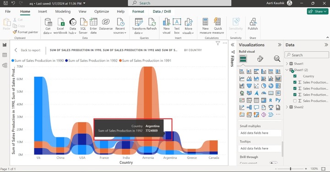Click Tooltips Add data fields well
330x172 pixels.
click(260, 148)
